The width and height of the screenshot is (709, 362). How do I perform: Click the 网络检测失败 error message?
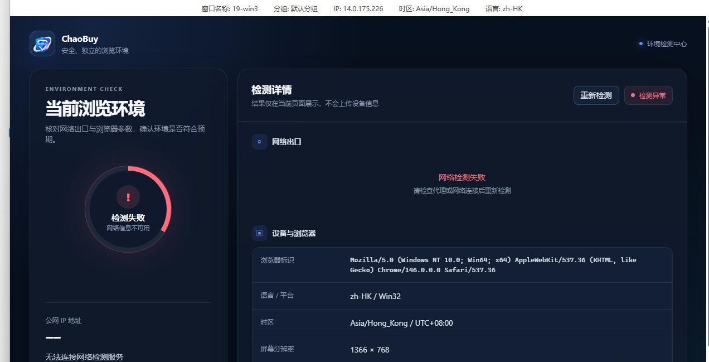[x=462, y=177]
